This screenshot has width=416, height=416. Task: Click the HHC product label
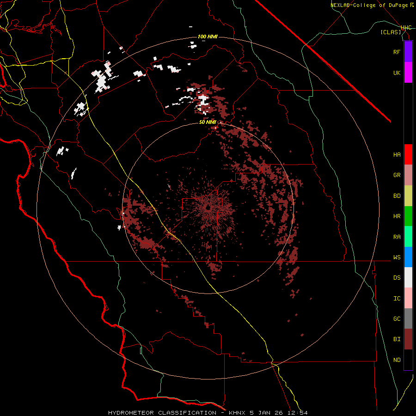point(406,28)
